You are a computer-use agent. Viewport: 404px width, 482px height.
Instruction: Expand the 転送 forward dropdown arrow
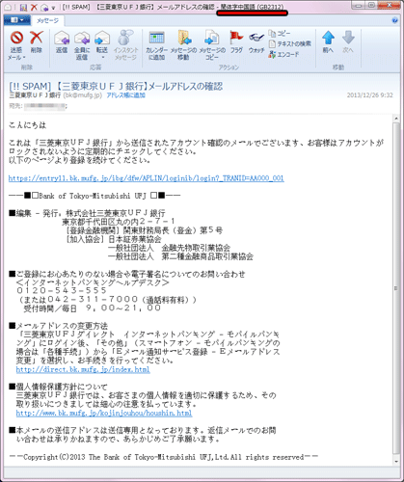pos(103,58)
